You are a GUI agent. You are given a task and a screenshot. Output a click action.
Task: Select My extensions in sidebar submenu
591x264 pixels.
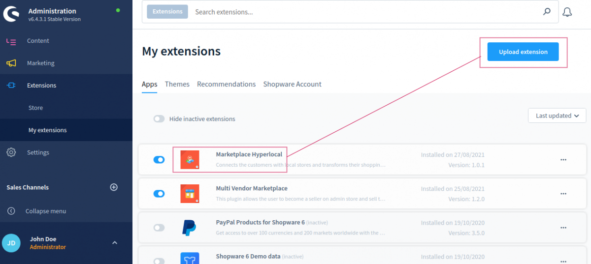point(48,130)
